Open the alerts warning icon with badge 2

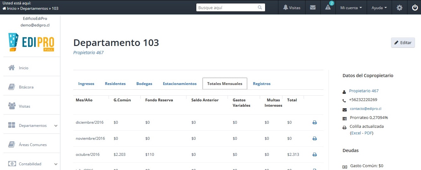pos(328,8)
